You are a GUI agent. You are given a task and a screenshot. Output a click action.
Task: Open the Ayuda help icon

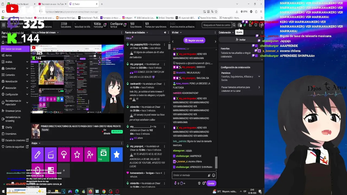240,25
